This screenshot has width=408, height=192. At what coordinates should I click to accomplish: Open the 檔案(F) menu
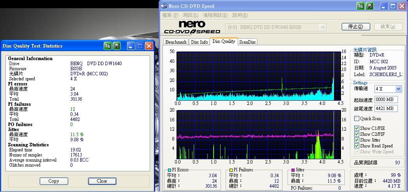pyautogui.click(x=170, y=15)
